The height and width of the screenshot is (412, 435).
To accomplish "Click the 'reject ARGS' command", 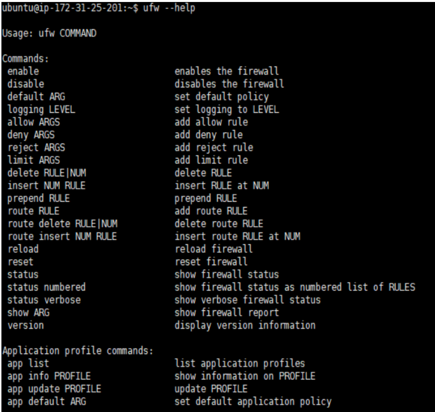I will tap(36, 148).
